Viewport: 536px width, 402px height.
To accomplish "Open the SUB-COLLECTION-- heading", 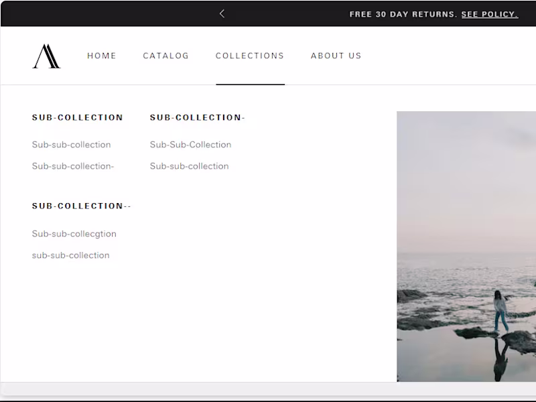I will pyautogui.click(x=81, y=206).
